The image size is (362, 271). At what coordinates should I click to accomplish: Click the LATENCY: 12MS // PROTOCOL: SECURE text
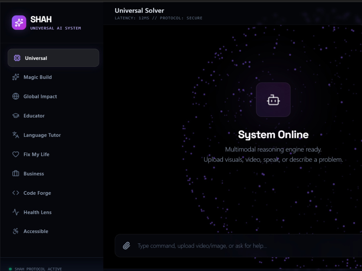pos(159,18)
